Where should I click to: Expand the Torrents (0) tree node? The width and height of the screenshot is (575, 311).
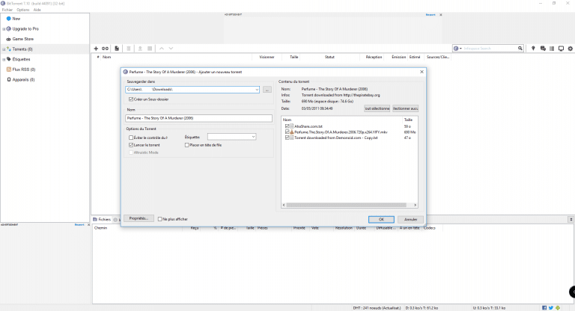tap(4, 49)
